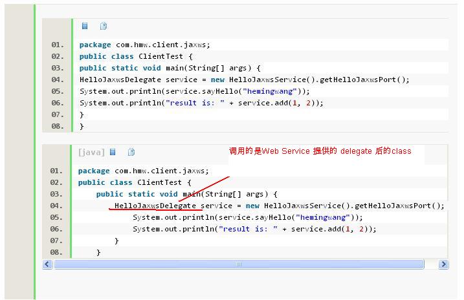464x300 pixels.
Task: Click line number 01. in lower code block
Action: point(56,171)
